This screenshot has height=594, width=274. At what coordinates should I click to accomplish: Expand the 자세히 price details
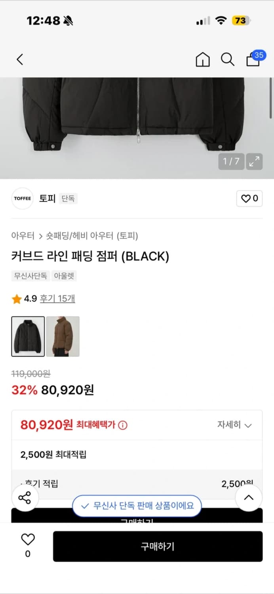coord(234,425)
